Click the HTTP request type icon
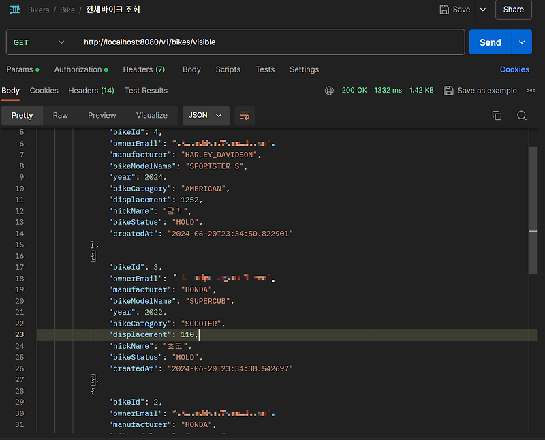The width and height of the screenshot is (545, 440). (14, 10)
